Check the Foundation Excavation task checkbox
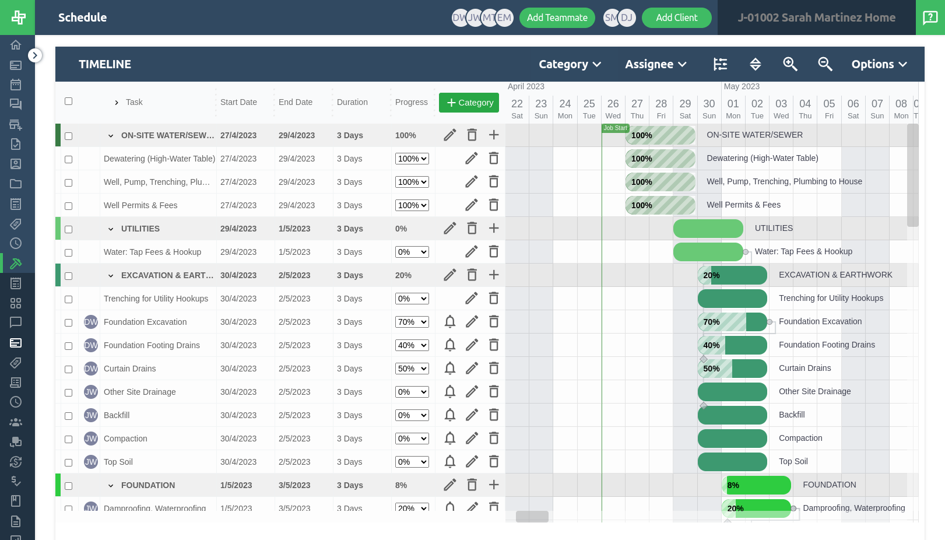945x540 pixels. tap(68, 322)
